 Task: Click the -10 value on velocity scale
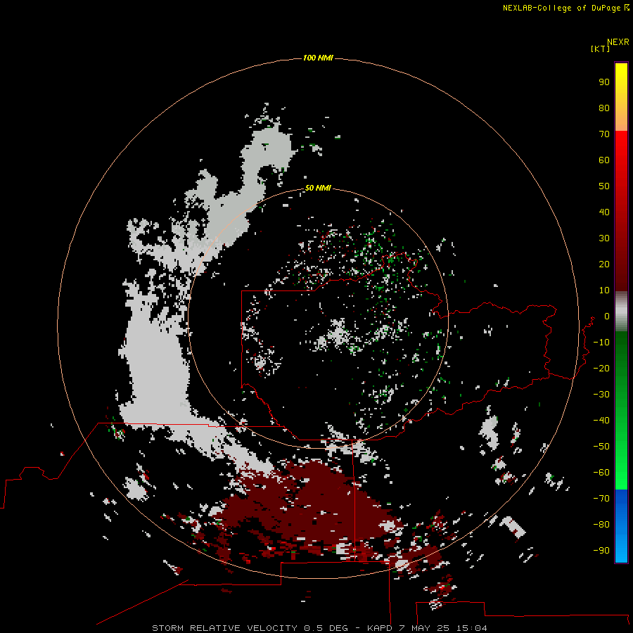point(601,343)
